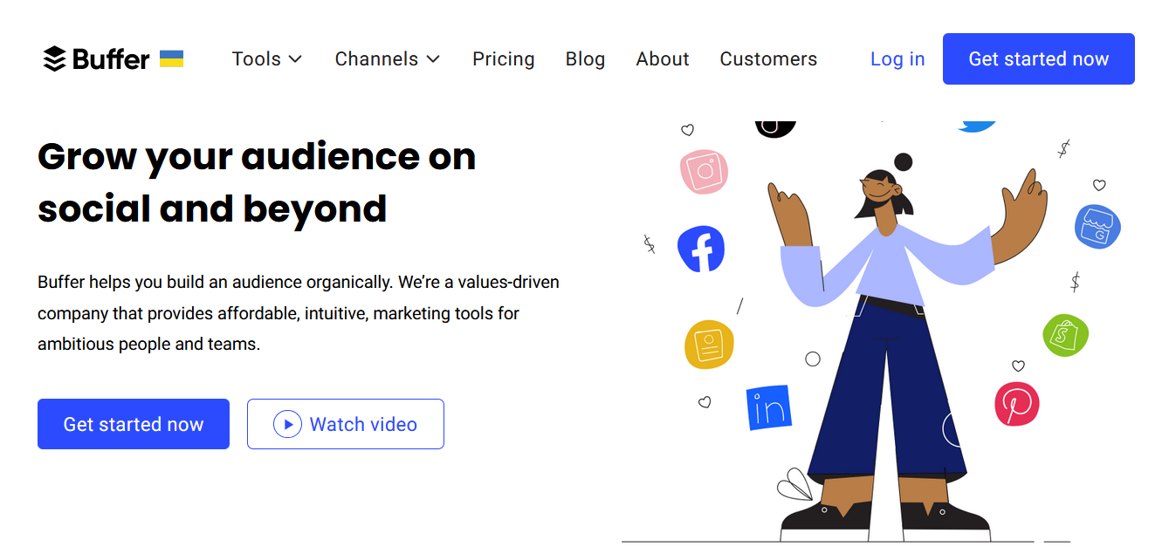Image resolution: width=1176 pixels, height=547 pixels.
Task: Go to the Blog page
Action: [585, 59]
